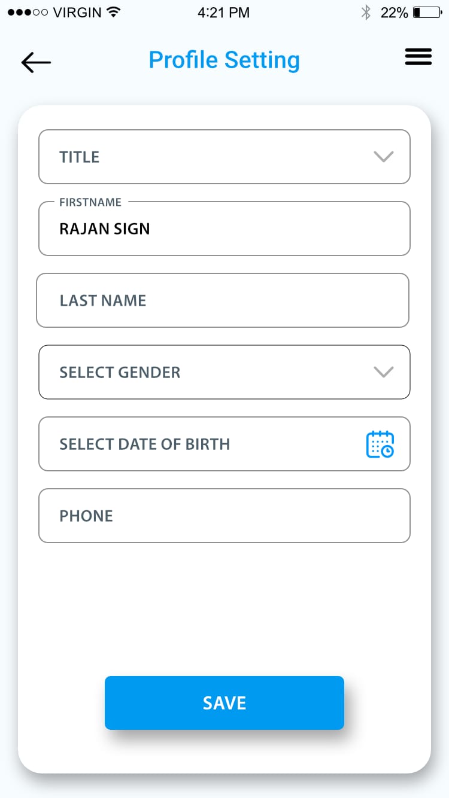Tap the SAVE button

224,703
